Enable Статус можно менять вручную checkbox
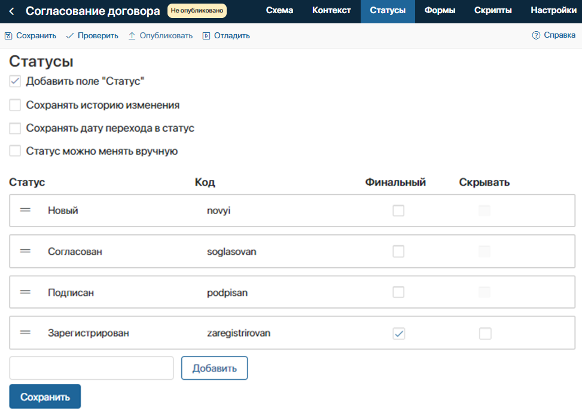The width and height of the screenshot is (582, 412). click(15, 151)
